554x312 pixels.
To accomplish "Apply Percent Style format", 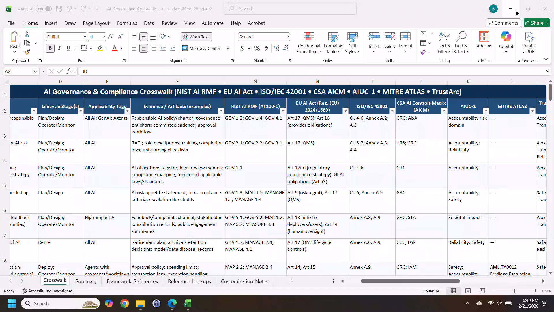I will coord(257,48).
